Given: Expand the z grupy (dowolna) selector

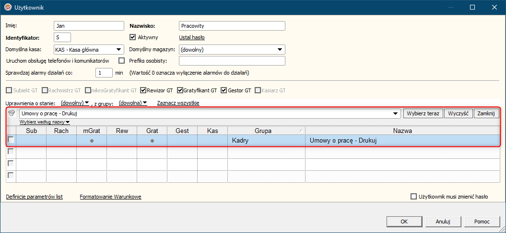Looking at the screenshot, I should (x=133, y=103).
